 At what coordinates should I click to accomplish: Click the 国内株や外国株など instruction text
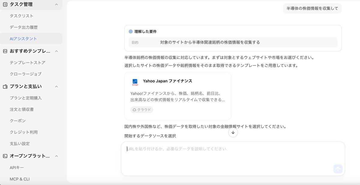(x=205, y=126)
